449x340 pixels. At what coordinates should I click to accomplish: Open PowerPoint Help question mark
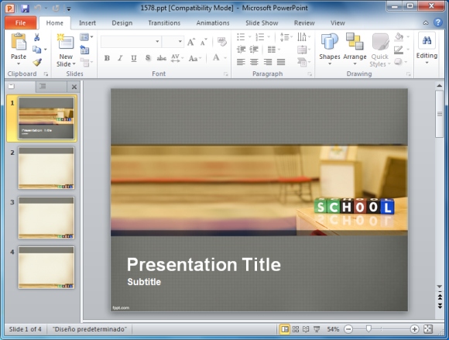pyautogui.click(x=438, y=22)
